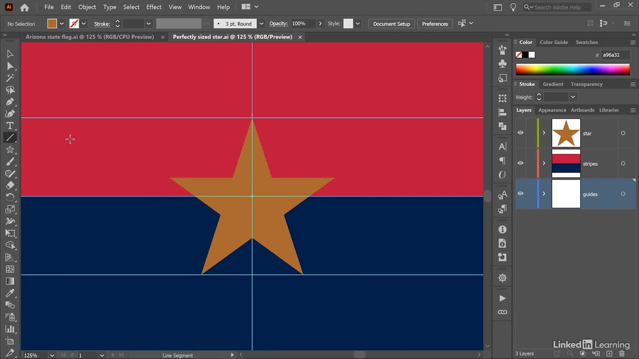Click target circle for stripes layer
This screenshot has width=639, height=359.
623,164
